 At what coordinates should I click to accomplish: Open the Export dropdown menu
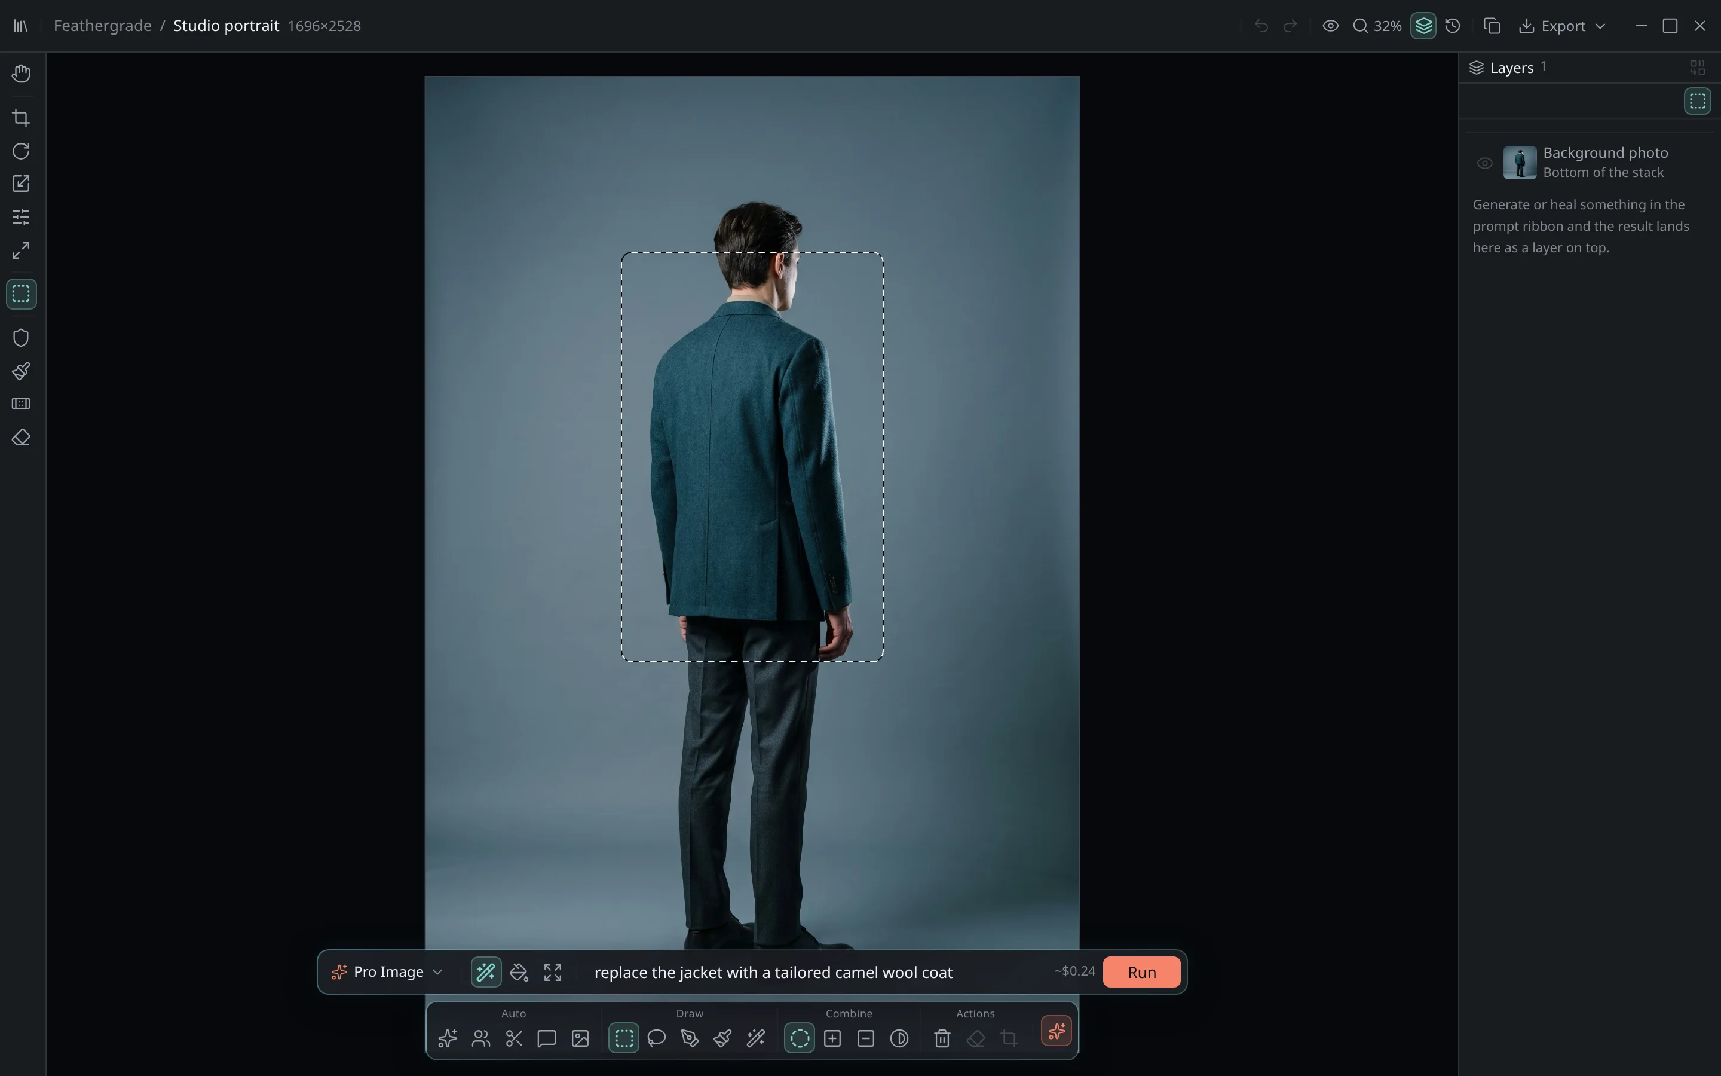point(1563,26)
